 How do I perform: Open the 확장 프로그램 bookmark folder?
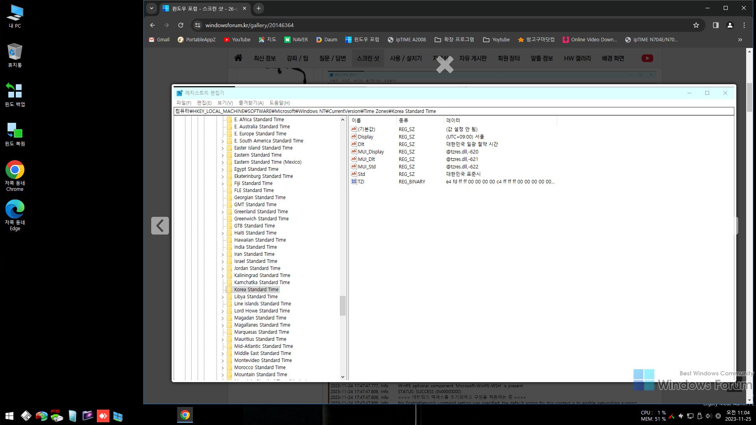454,40
